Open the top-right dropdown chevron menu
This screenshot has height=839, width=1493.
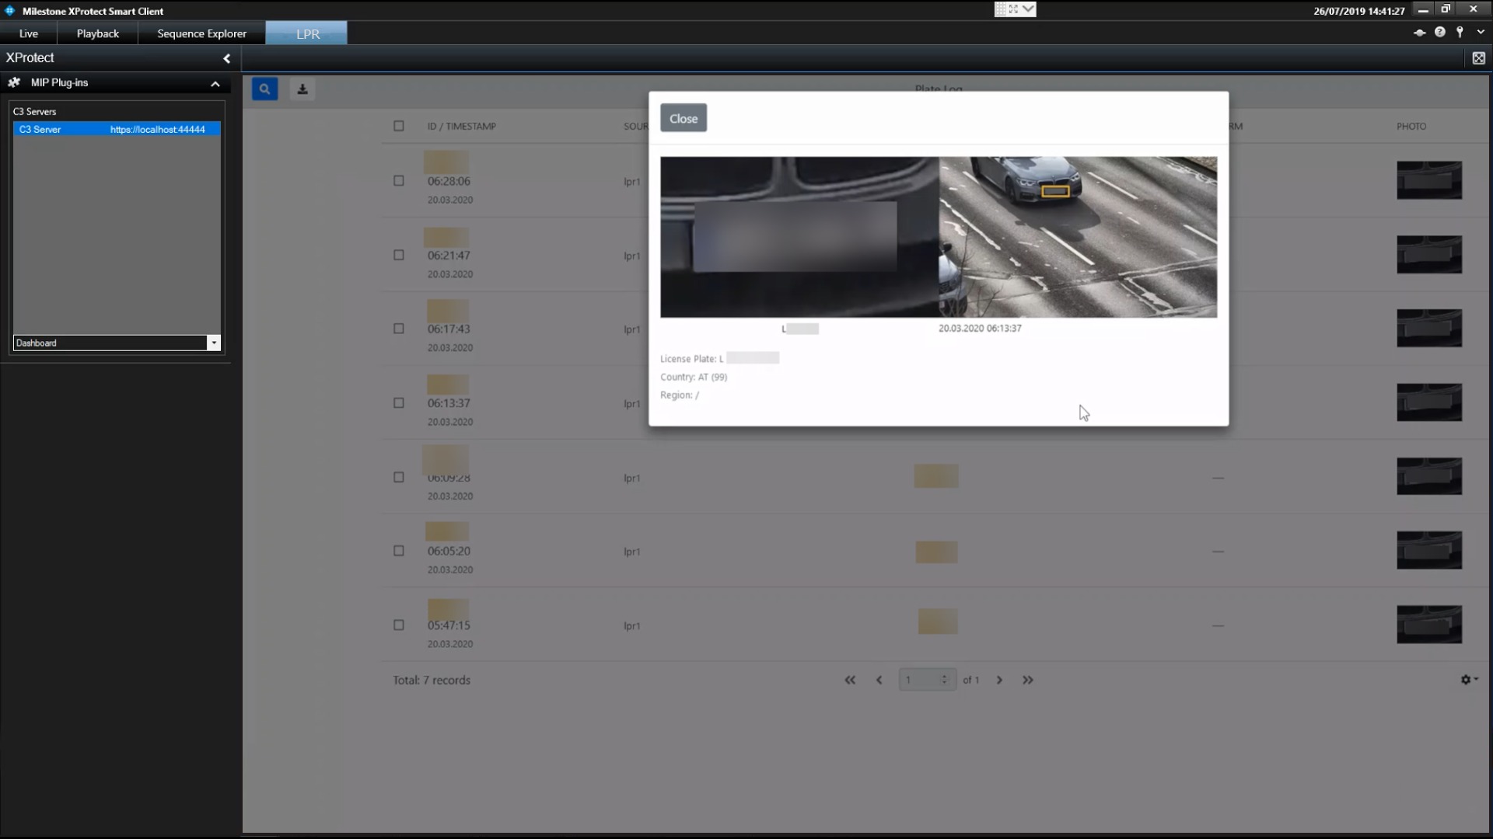[x=1480, y=33]
